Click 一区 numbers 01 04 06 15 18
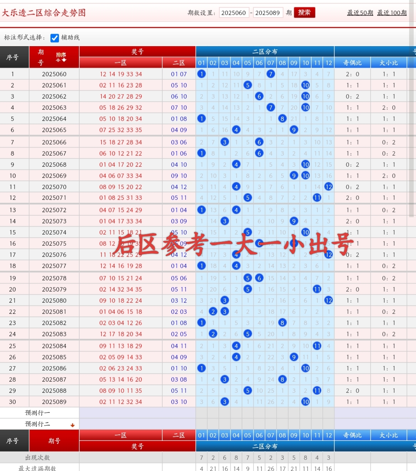416x471 pixels. pos(121,312)
